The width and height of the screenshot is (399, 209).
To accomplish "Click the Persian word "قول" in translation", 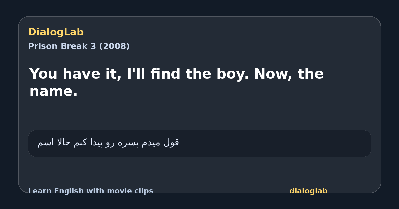I will [171, 143].
